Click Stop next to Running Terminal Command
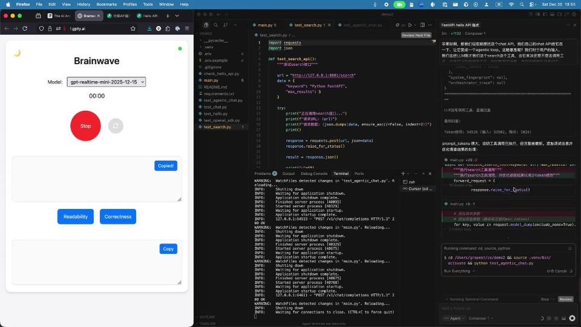Screen dimensions: 581x327 tap(545, 299)
